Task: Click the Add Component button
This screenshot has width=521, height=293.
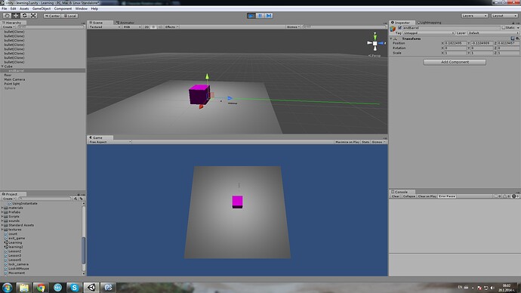Action: pyautogui.click(x=455, y=62)
